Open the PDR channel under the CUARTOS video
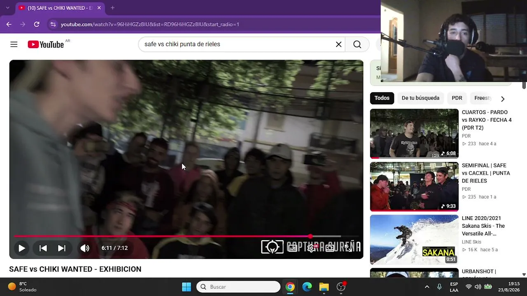 (466, 136)
